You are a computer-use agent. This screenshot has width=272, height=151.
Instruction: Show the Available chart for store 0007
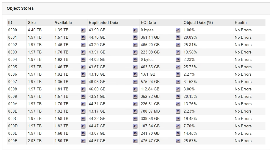click(x=83, y=82)
